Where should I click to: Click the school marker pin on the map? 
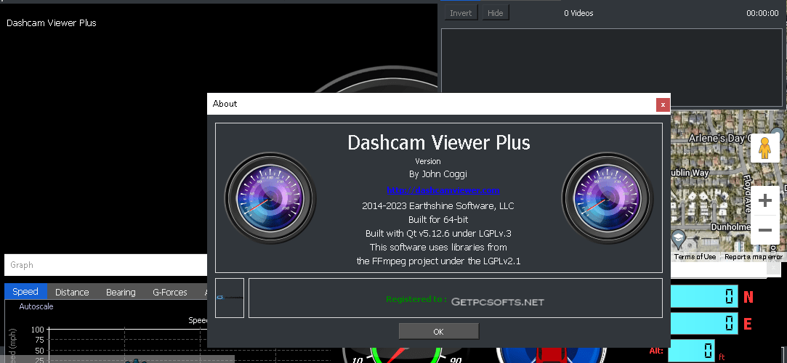tap(679, 237)
